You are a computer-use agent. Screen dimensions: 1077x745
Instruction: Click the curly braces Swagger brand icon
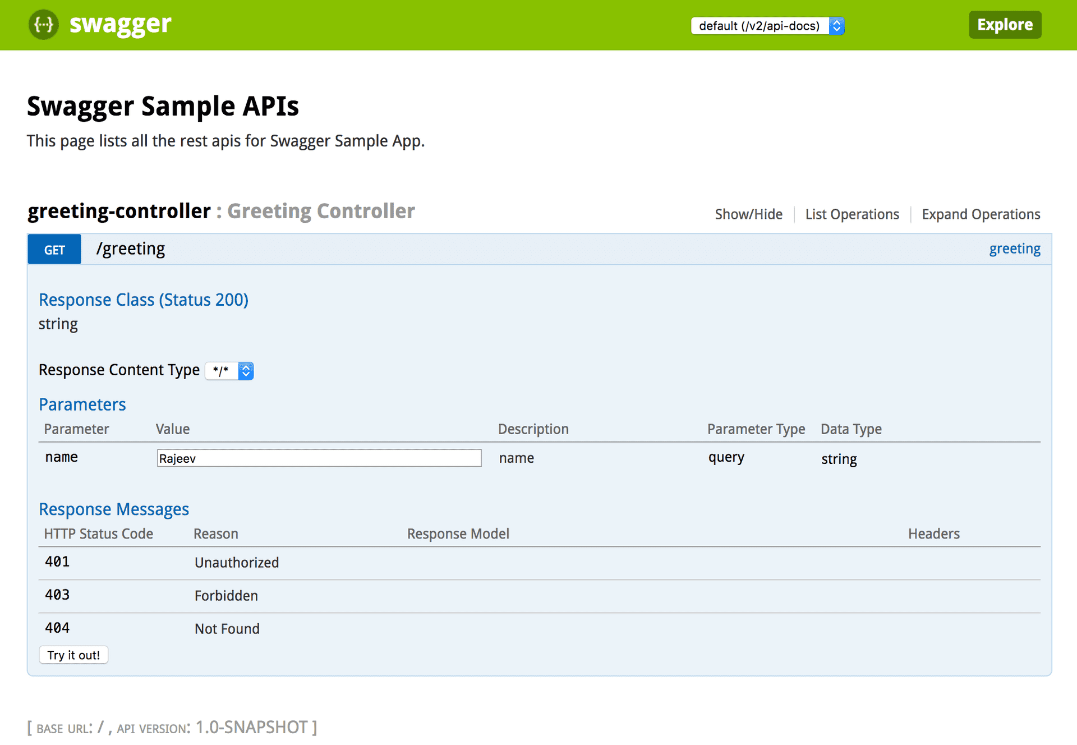click(43, 24)
